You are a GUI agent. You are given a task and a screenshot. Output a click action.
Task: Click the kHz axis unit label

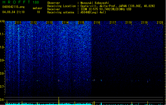coord(2,21)
